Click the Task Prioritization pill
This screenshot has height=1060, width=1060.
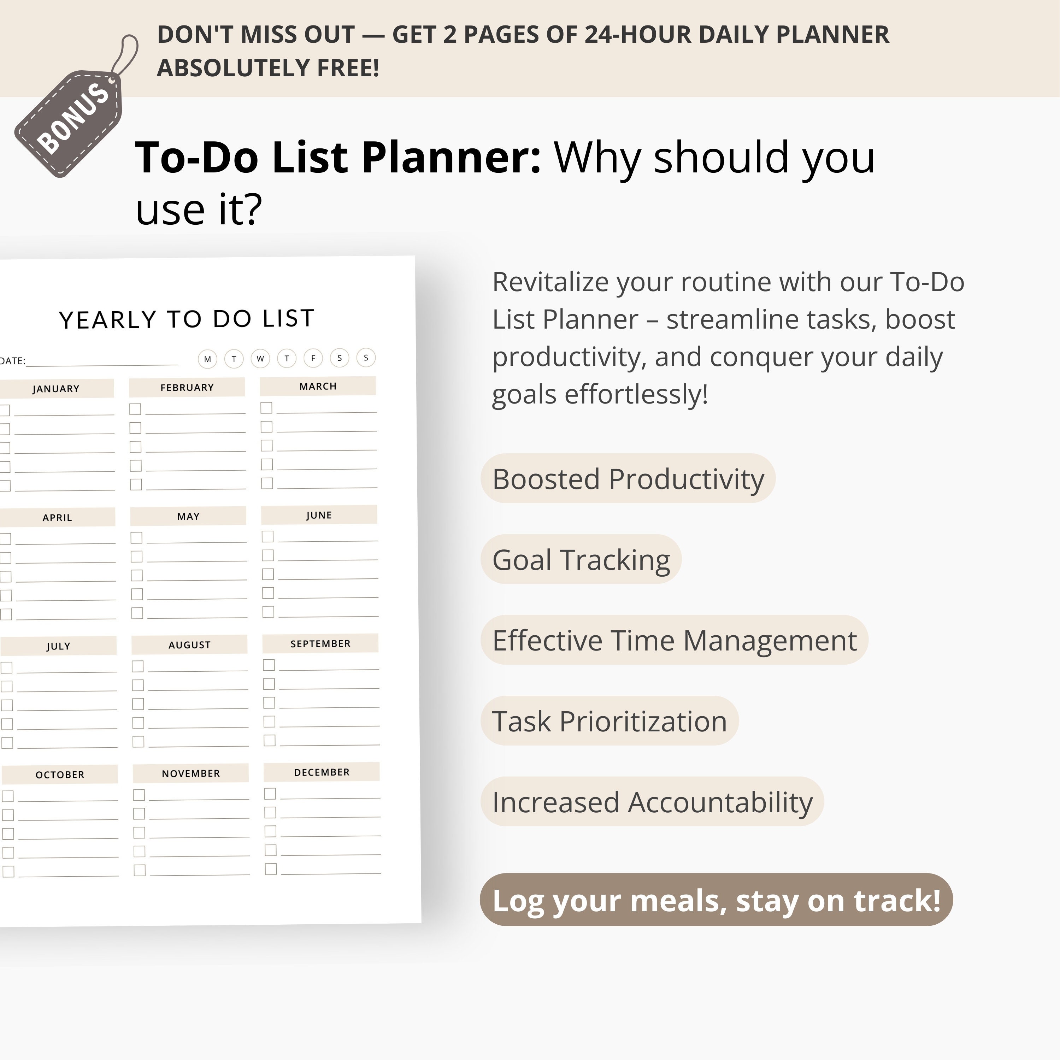(609, 720)
